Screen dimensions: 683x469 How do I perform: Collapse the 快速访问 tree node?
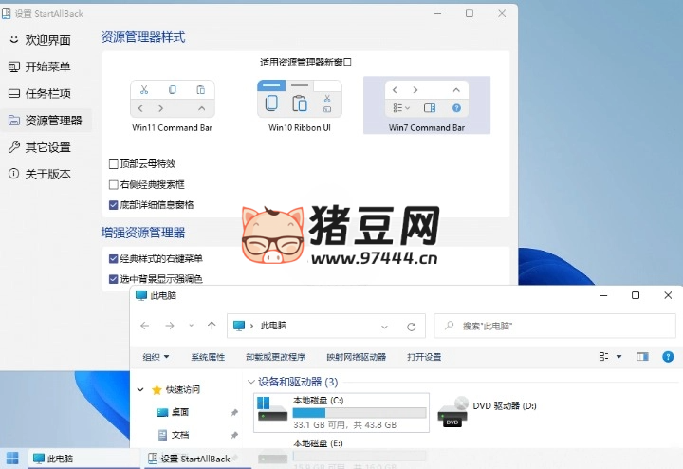140,389
